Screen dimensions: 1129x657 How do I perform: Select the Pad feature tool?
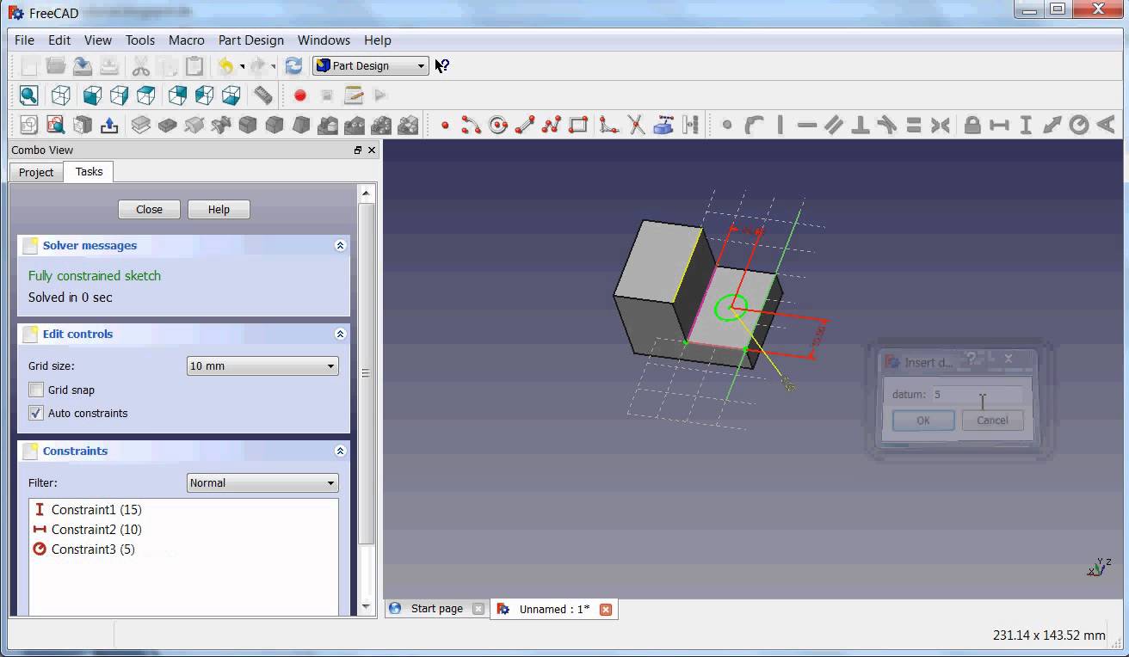[x=142, y=125]
